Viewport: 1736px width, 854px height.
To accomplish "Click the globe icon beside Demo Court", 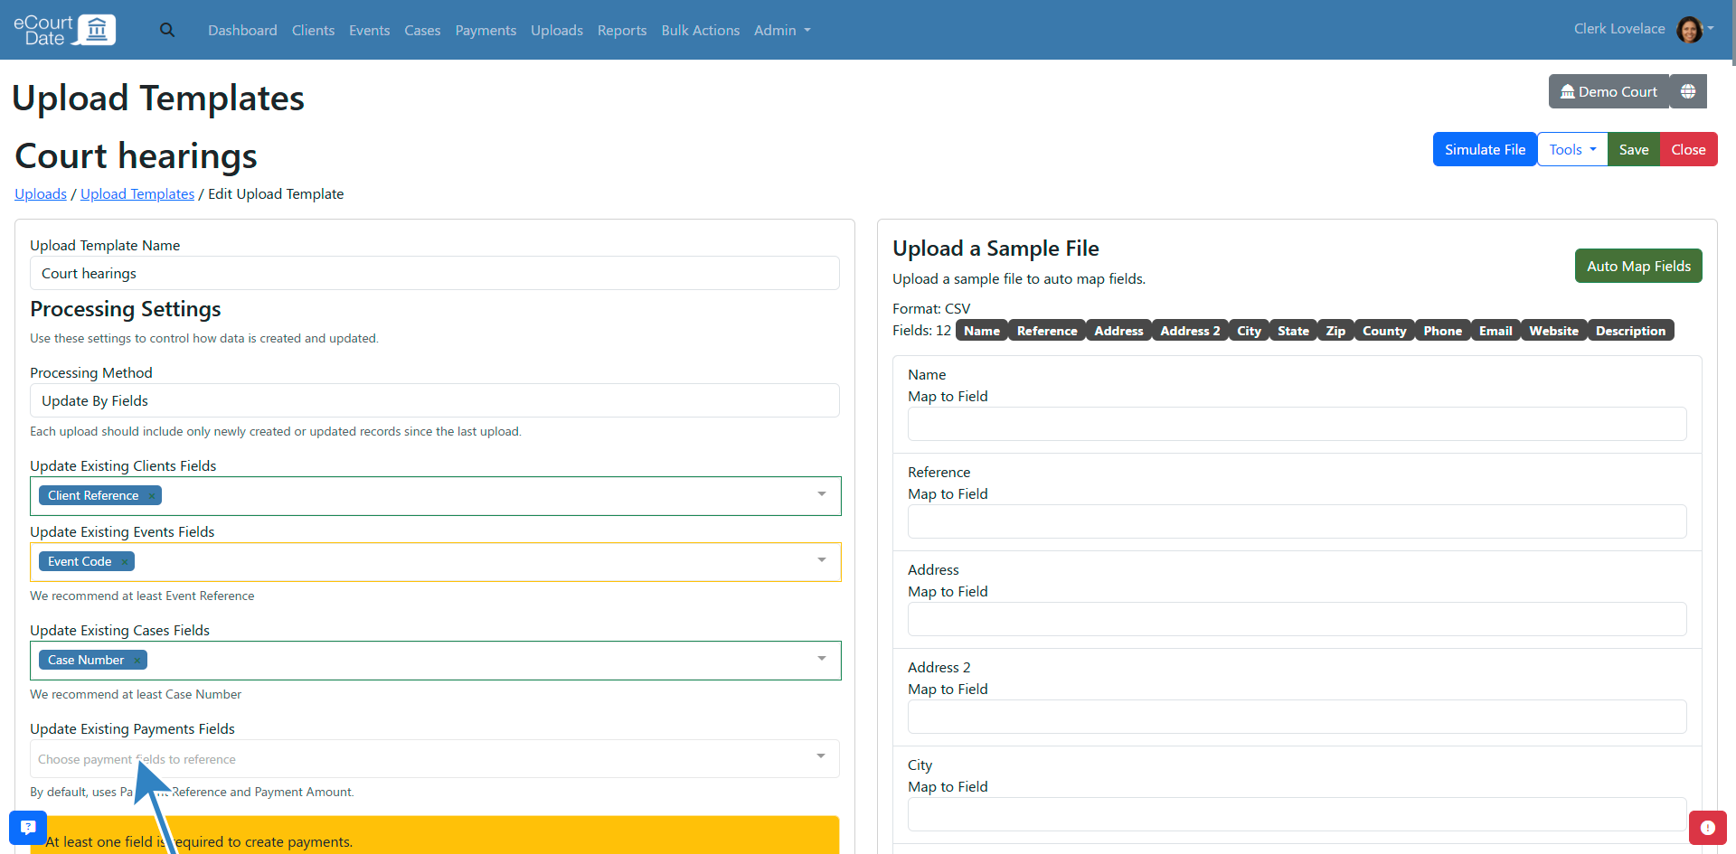I will click(x=1688, y=91).
